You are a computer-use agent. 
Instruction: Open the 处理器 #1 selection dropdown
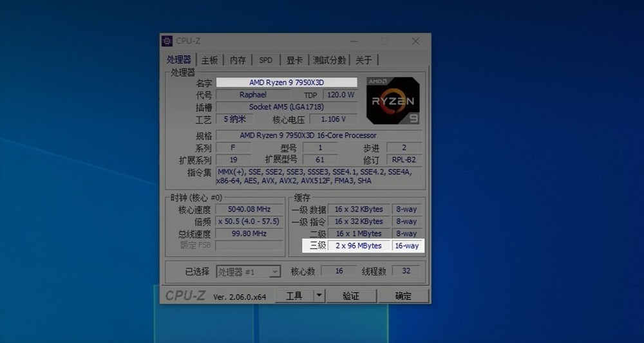(248, 272)
